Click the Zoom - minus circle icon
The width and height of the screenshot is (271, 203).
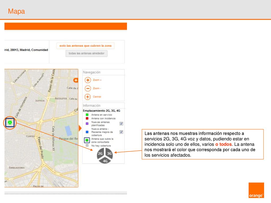tap(88, 88)
